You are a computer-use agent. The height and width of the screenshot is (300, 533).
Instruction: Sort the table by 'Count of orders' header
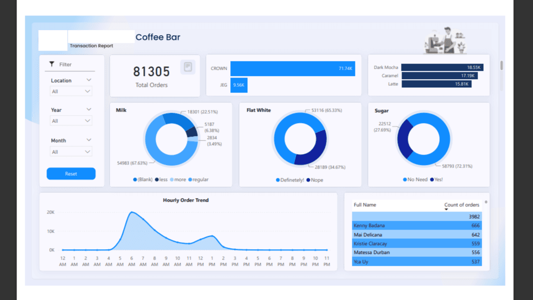pos(462,205)
